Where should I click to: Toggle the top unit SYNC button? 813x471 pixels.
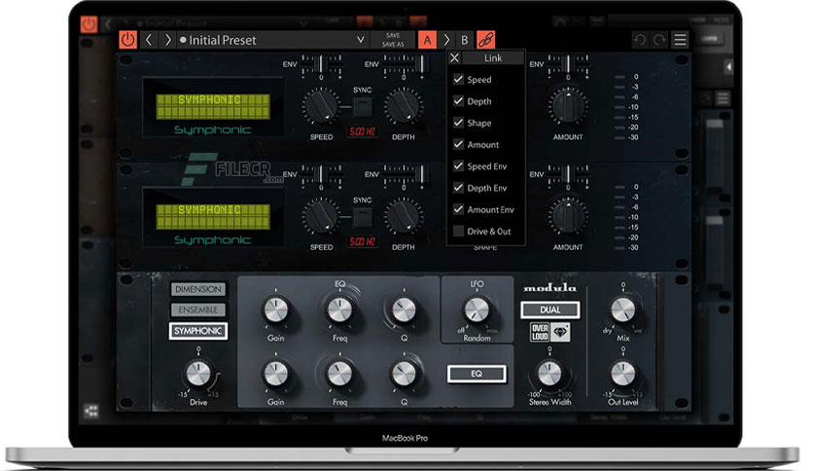pos(363,107)
